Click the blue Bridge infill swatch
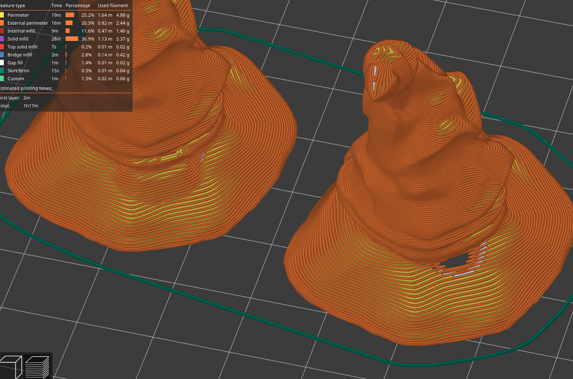This screenshot has width=573, height=379. (x=2, y=55)
